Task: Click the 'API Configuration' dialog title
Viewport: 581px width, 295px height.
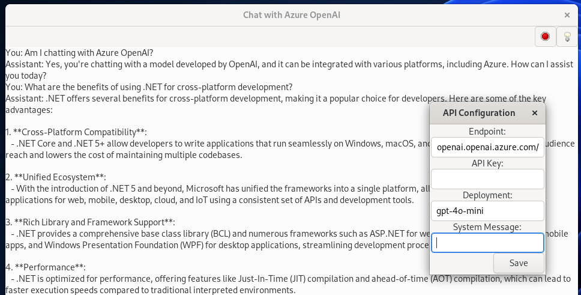Action: coord(479,113)
